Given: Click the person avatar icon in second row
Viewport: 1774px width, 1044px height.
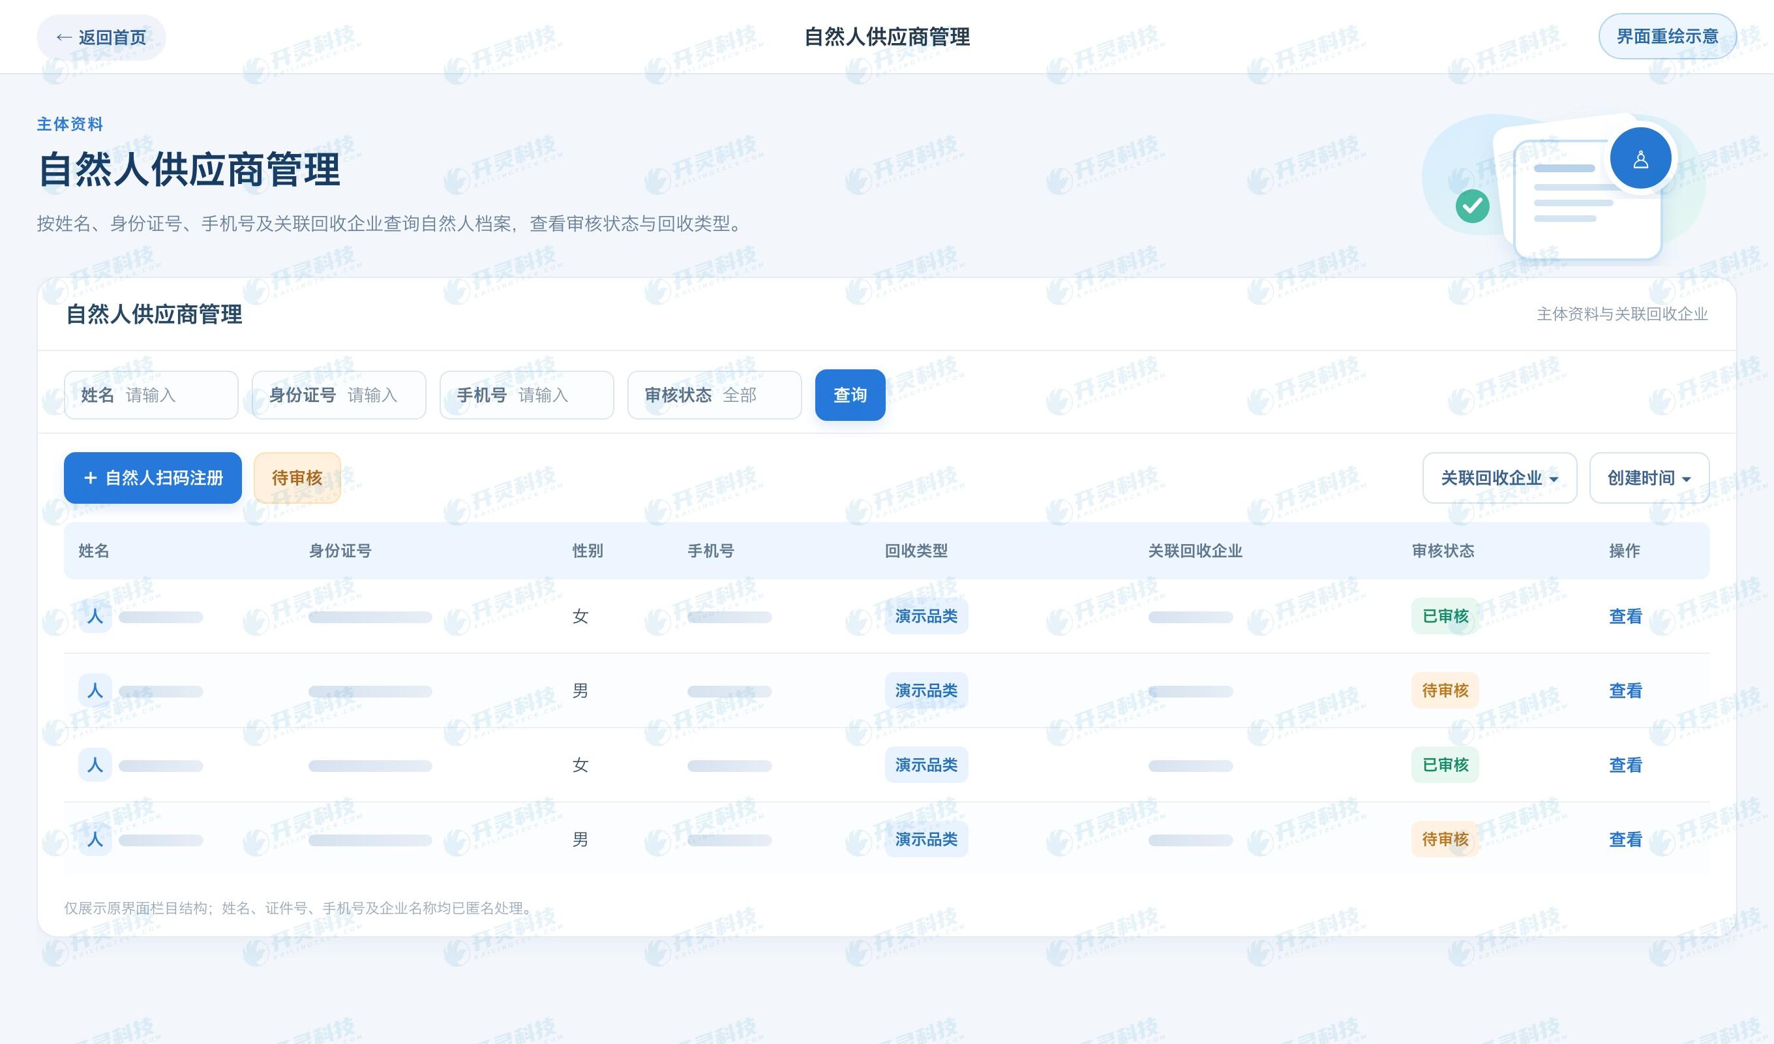Looking at the screenshot, I should (95, 690).
